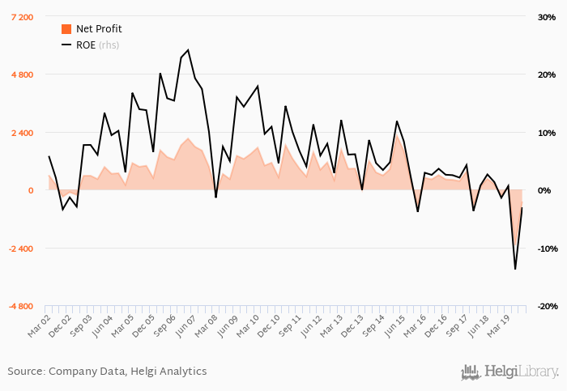The height and width of the screenshot is (391, 567).
Task: Select the 30% right axis label
Action: pyautogui.click(x=546, y=17)
